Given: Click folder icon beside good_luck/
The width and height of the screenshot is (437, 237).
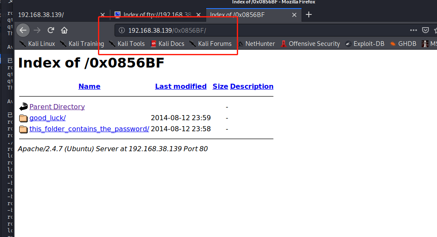Looking at the screenshot, I should tap(23, 118).
